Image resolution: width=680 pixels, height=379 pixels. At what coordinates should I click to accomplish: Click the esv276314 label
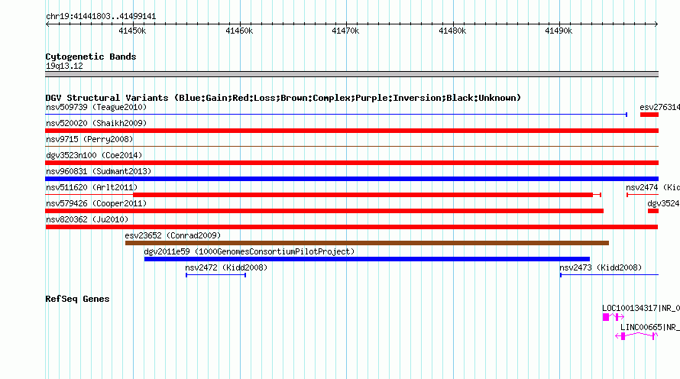pyautogui.click(x=659, y=107)
